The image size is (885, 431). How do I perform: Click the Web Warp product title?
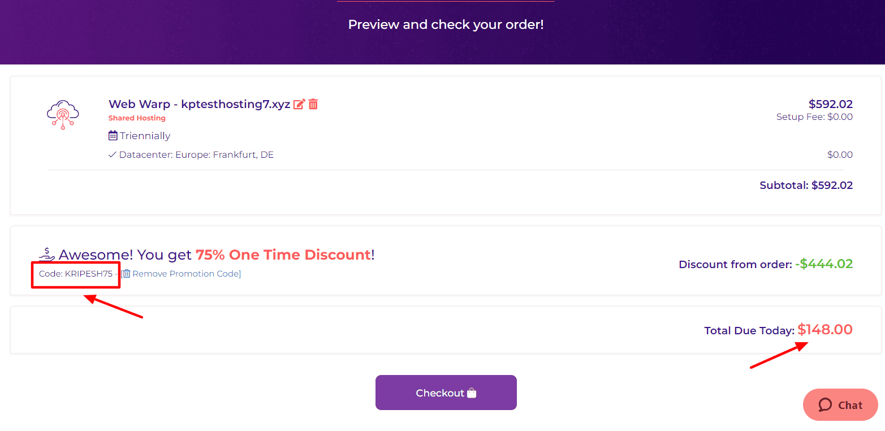pyautogui.click(x=199, y=104)
